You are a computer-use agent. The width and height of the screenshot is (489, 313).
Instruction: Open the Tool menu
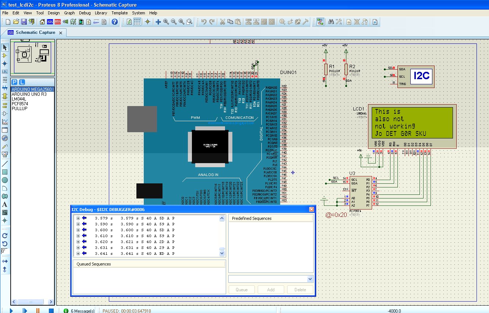[x=40, y=13]
